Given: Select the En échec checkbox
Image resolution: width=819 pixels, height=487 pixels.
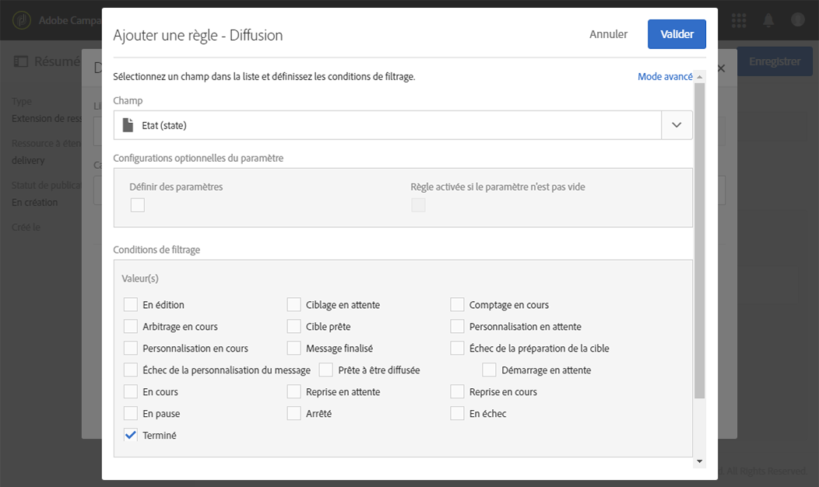Looking at the screenshot, I should pos(457,414).
